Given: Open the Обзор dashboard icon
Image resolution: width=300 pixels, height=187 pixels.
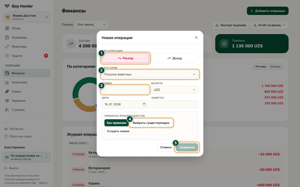Looking at the screenshot, I should pyautogui.click(x=7, y=28).
